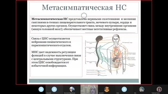
Task: Click leftmost unnamed blue avatar tile
Action: pos(41,89)
